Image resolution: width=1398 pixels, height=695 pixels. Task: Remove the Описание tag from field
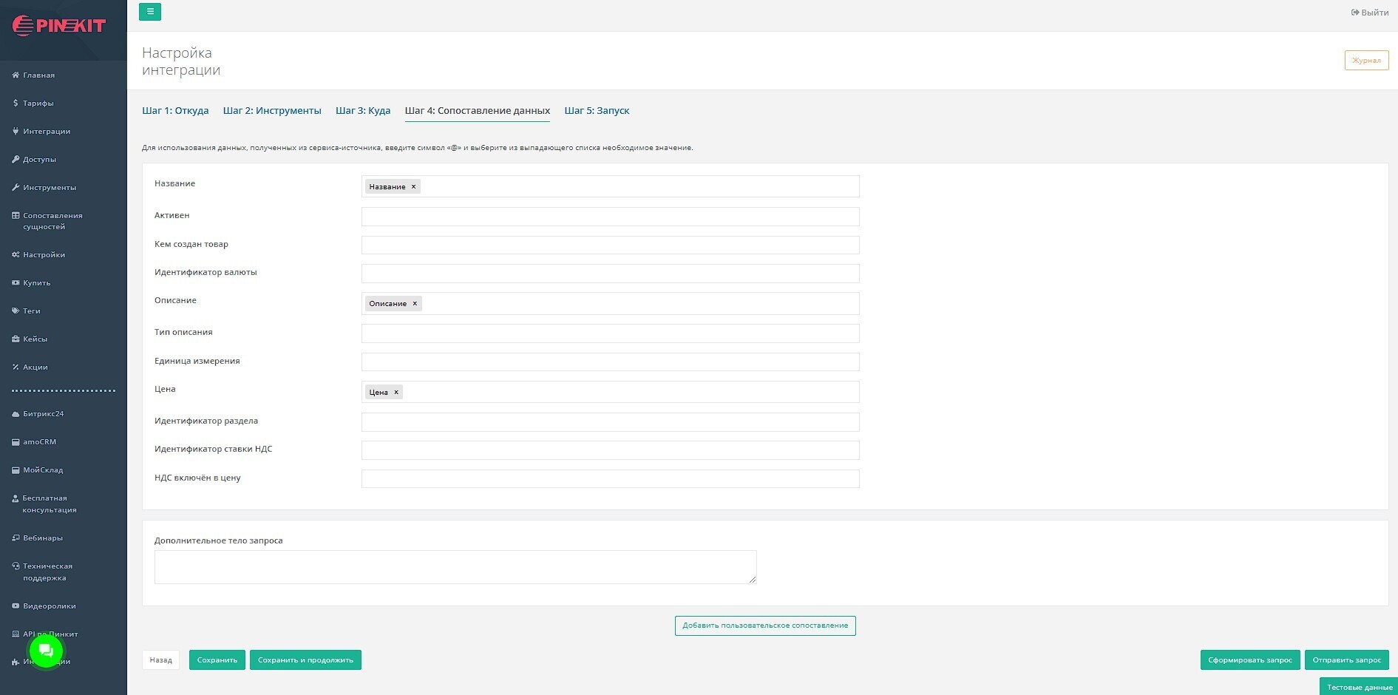coord(415,304)
